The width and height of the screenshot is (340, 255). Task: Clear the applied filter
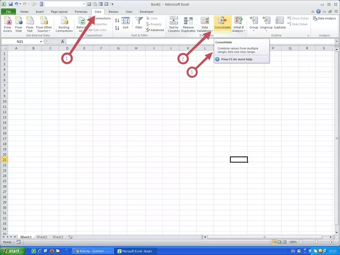[152, 19]
